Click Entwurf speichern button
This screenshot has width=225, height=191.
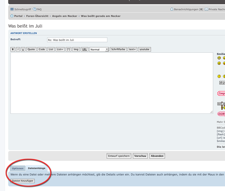tap(119, 156)
